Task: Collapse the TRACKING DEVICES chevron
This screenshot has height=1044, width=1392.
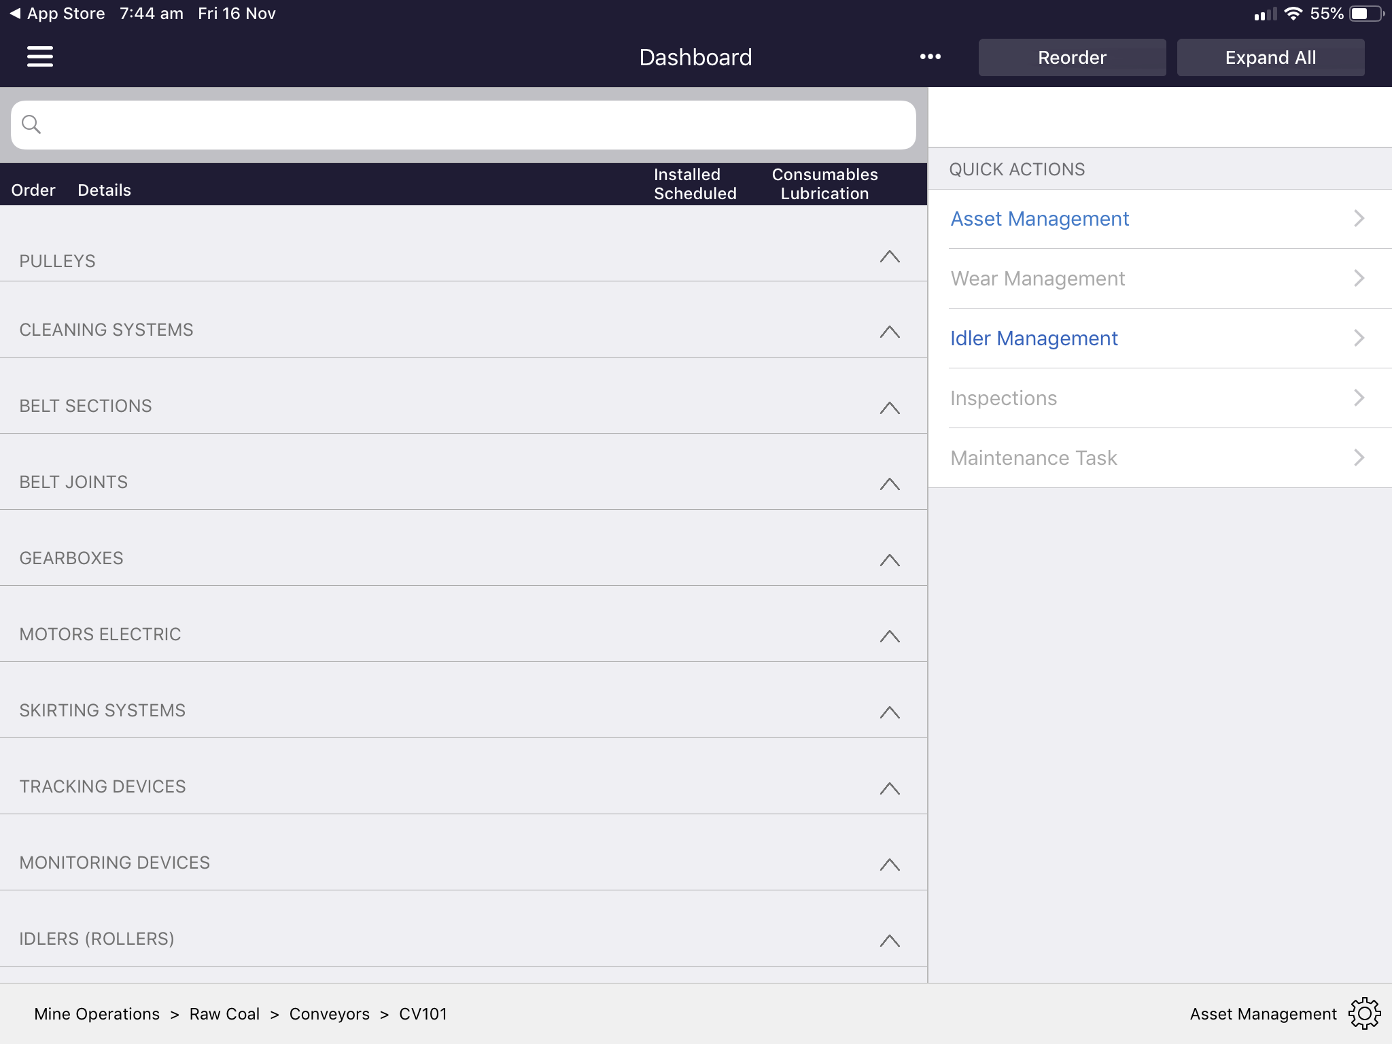Action: click(x=890, y=789)
